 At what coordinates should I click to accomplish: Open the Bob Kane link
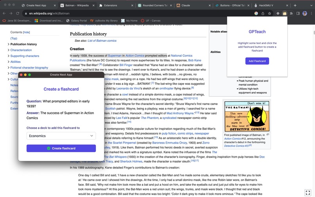tap(195, 60)
